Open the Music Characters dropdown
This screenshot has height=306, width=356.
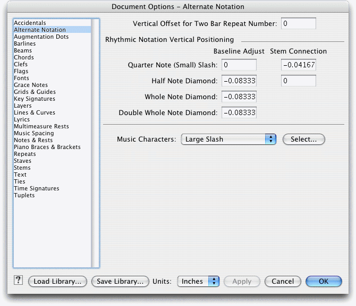pos(228,139)
